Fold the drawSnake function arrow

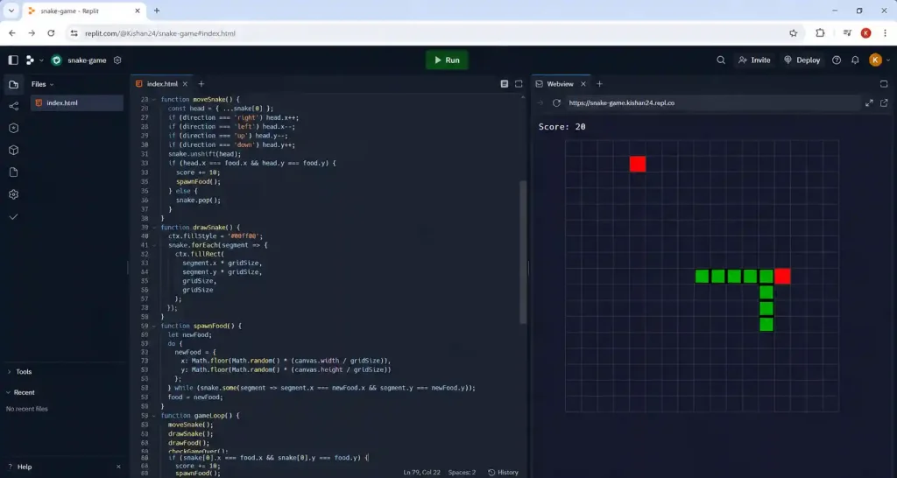(154, 228)
